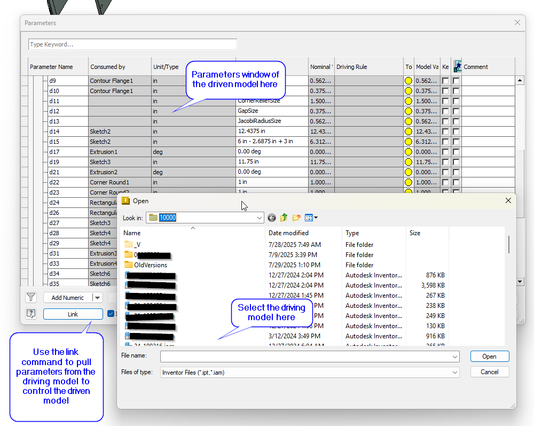Select the _V folder icon
The width and height of the screenshot is (534, 426).
(x=128, y=244)
